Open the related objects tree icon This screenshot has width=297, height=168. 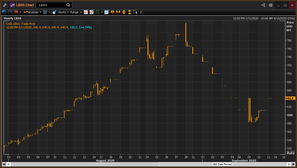263,5
